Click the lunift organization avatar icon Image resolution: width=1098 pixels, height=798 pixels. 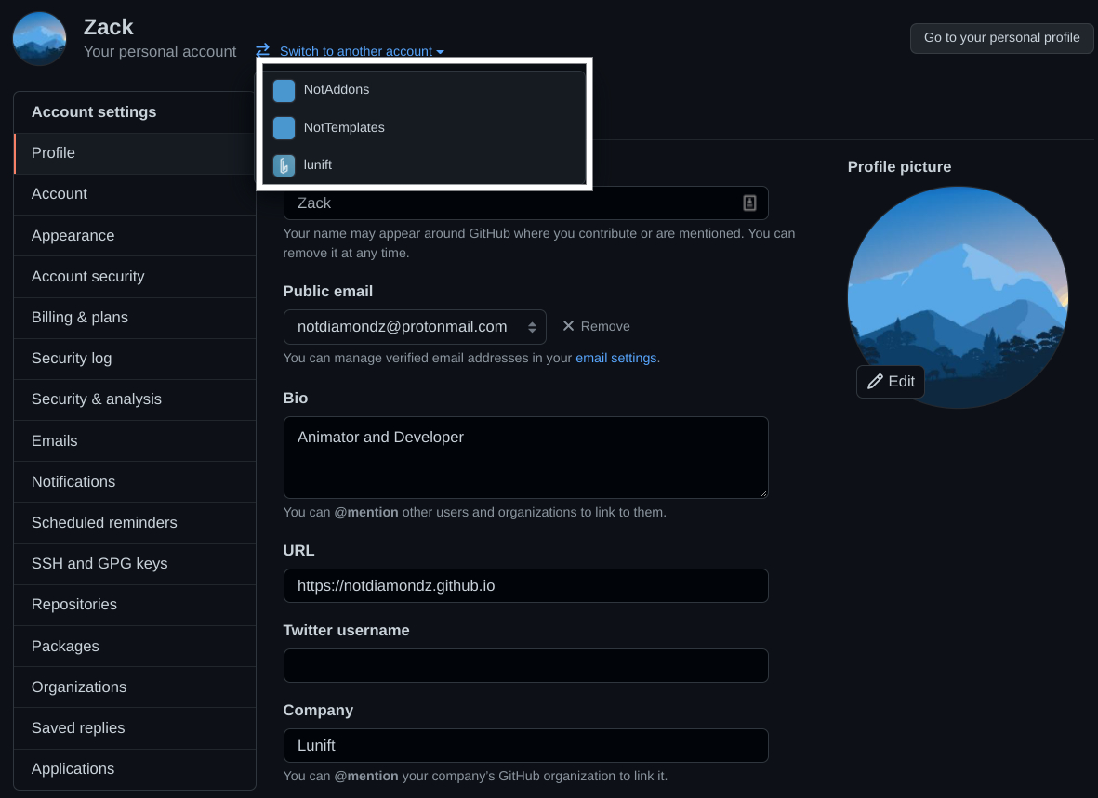[284, 165]
